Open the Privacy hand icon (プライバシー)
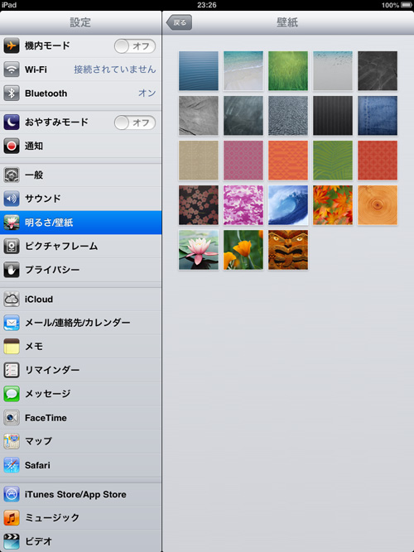414x552 pixels. (x=12, y=270)
